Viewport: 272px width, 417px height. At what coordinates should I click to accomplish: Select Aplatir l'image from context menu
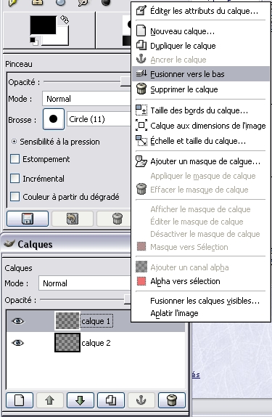[174, 313]
